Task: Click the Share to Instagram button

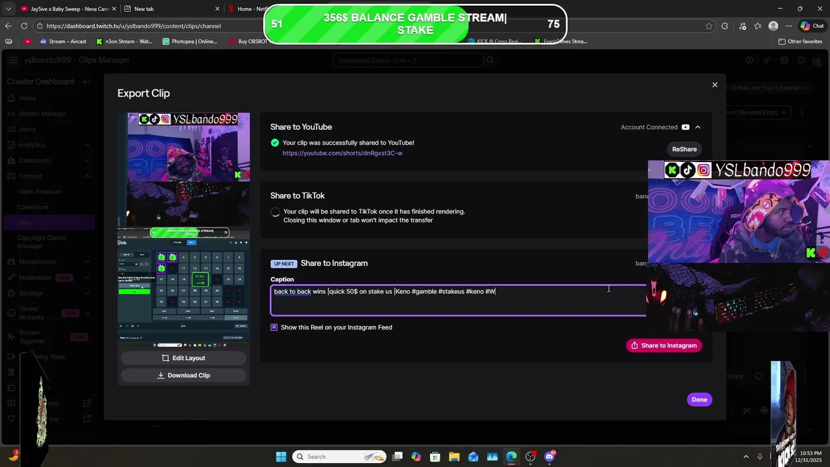Action: pos(663,346)
